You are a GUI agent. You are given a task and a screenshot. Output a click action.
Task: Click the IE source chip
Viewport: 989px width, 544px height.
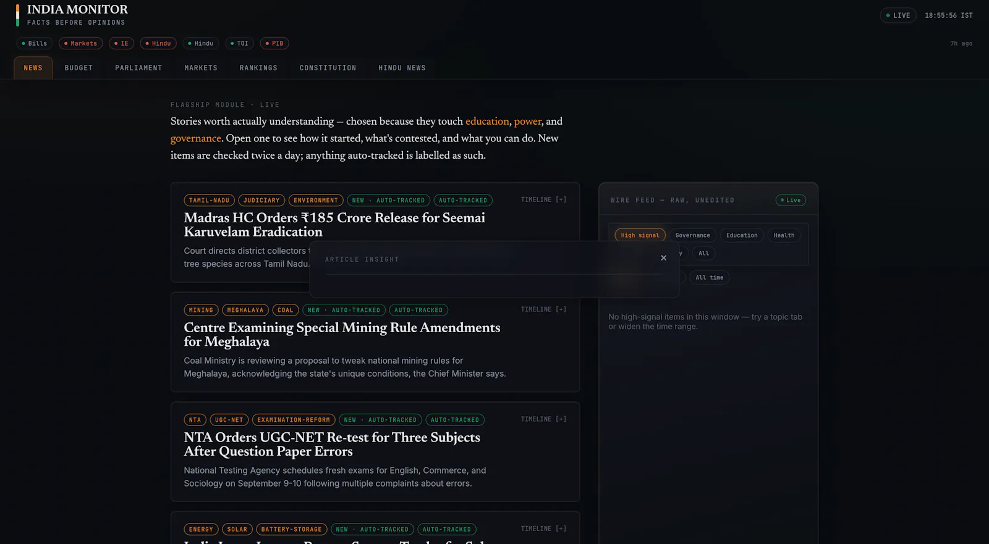pyautogui.click(x=122, y=43)
